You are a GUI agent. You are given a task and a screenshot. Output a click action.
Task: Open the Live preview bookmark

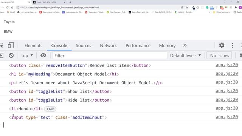(x=72, y=12)
